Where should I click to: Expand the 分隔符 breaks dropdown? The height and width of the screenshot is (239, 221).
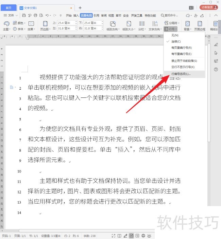coord(172,23)
